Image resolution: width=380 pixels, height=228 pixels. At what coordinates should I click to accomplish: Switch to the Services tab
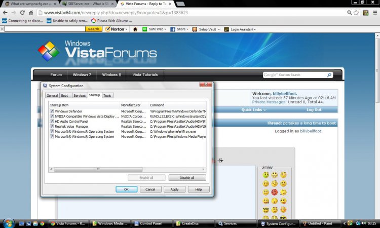click(x=80, y=95)
